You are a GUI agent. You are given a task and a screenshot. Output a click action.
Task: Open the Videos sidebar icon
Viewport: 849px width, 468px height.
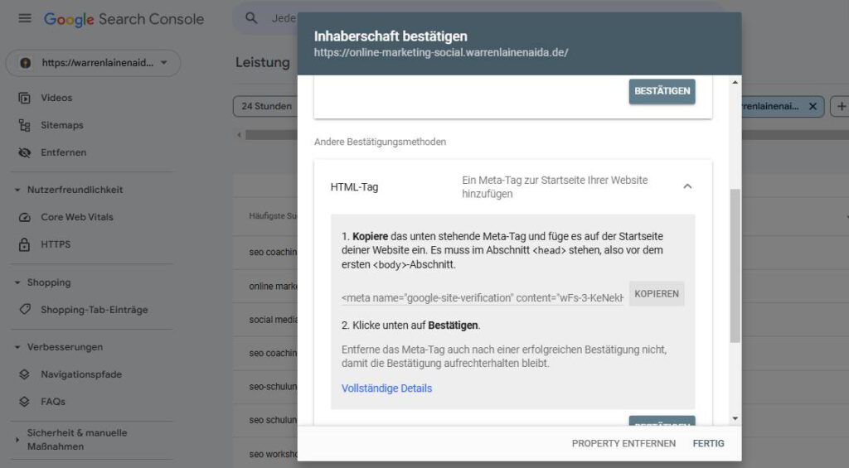pos(24,98)
